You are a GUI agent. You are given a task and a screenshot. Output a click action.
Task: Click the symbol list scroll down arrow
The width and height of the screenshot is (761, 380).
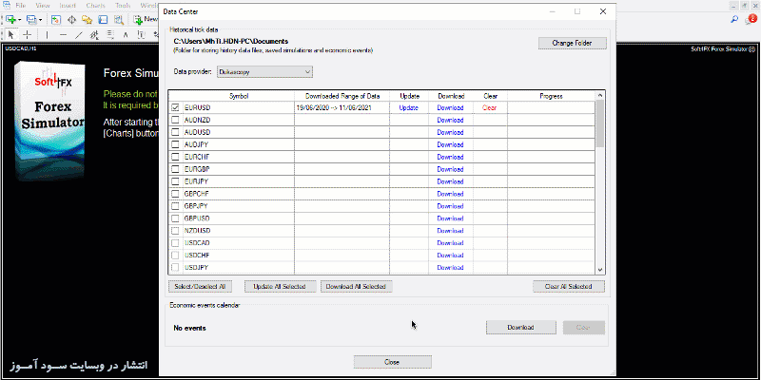click(x=600, y=270)
